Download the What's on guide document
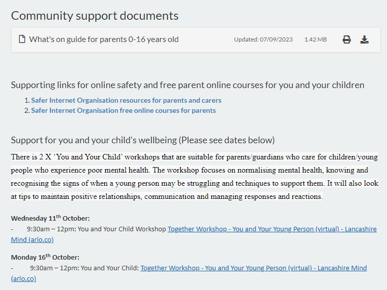The width and height of the screenshot is (387, 290). (x=364, y=39)
